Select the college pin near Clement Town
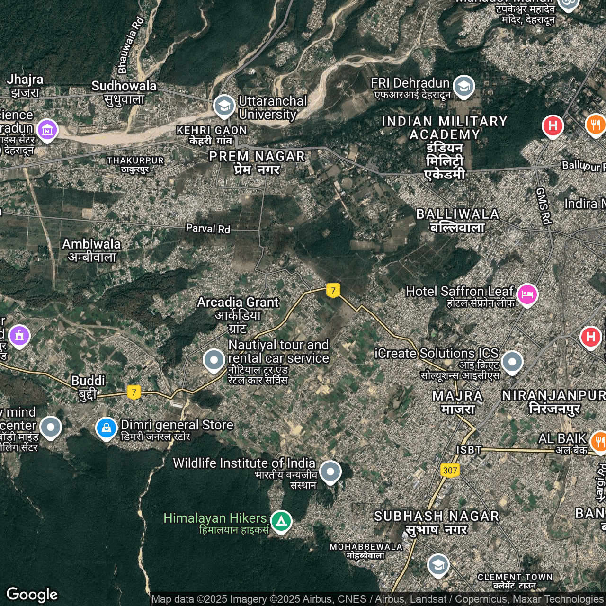This screenshot has height=606, width=606. point(438,565)
